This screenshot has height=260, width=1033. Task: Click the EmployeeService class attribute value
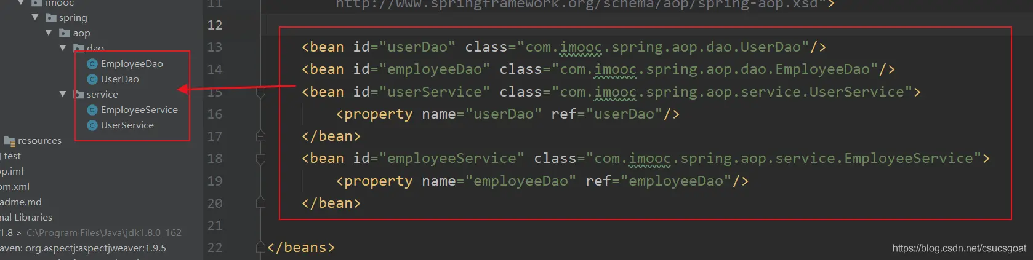coord(784,158)
